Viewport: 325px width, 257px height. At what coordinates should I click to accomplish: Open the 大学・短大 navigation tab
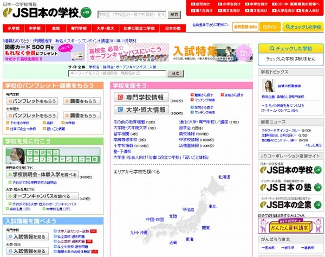[105, 28]
